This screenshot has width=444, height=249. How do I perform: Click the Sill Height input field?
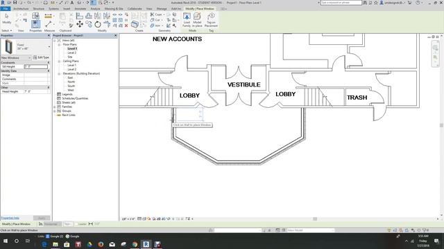(36, 66)
